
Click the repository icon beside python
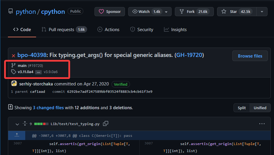[11, 11]
